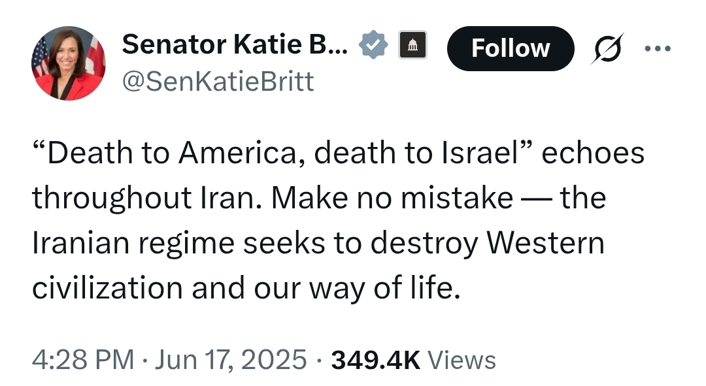Click the blue verified checkmark badge
The width and height of the screenshot is (706, 386).
373,44
